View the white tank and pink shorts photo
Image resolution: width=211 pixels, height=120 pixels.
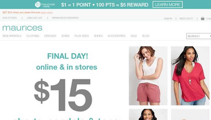[x=148, y=76]
